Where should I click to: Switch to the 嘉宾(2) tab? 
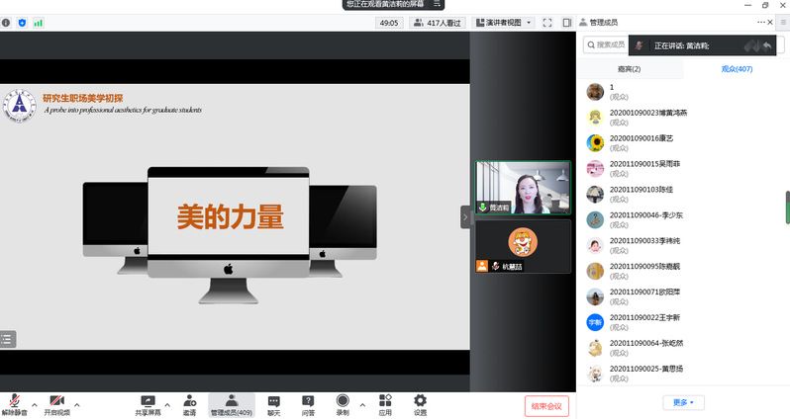[x=629, y=69]
